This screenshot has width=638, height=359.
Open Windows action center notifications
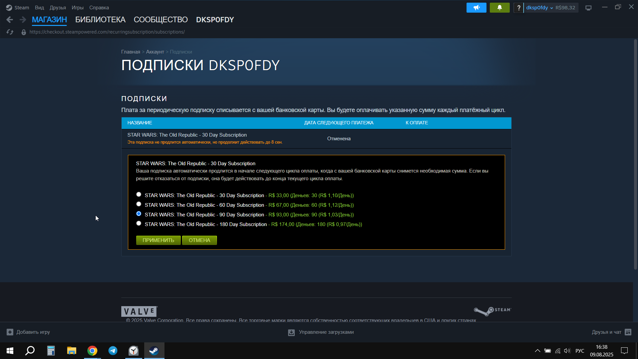(624, 351)
